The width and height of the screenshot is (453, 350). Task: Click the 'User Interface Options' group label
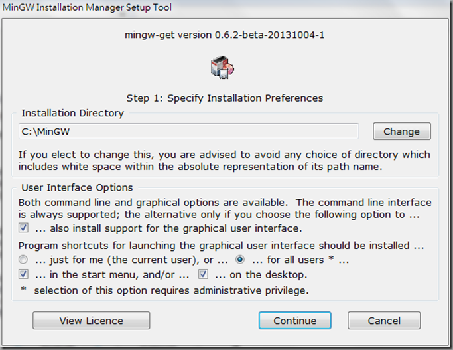(77, 187)
